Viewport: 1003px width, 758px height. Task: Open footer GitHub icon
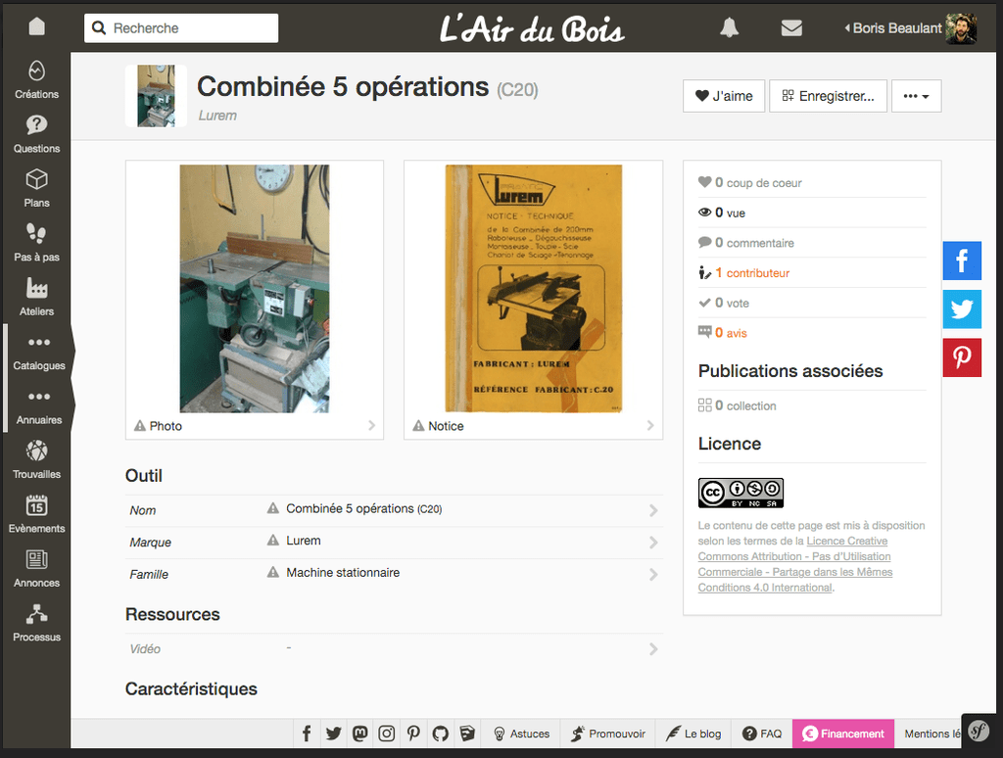[x=440, y=734]
